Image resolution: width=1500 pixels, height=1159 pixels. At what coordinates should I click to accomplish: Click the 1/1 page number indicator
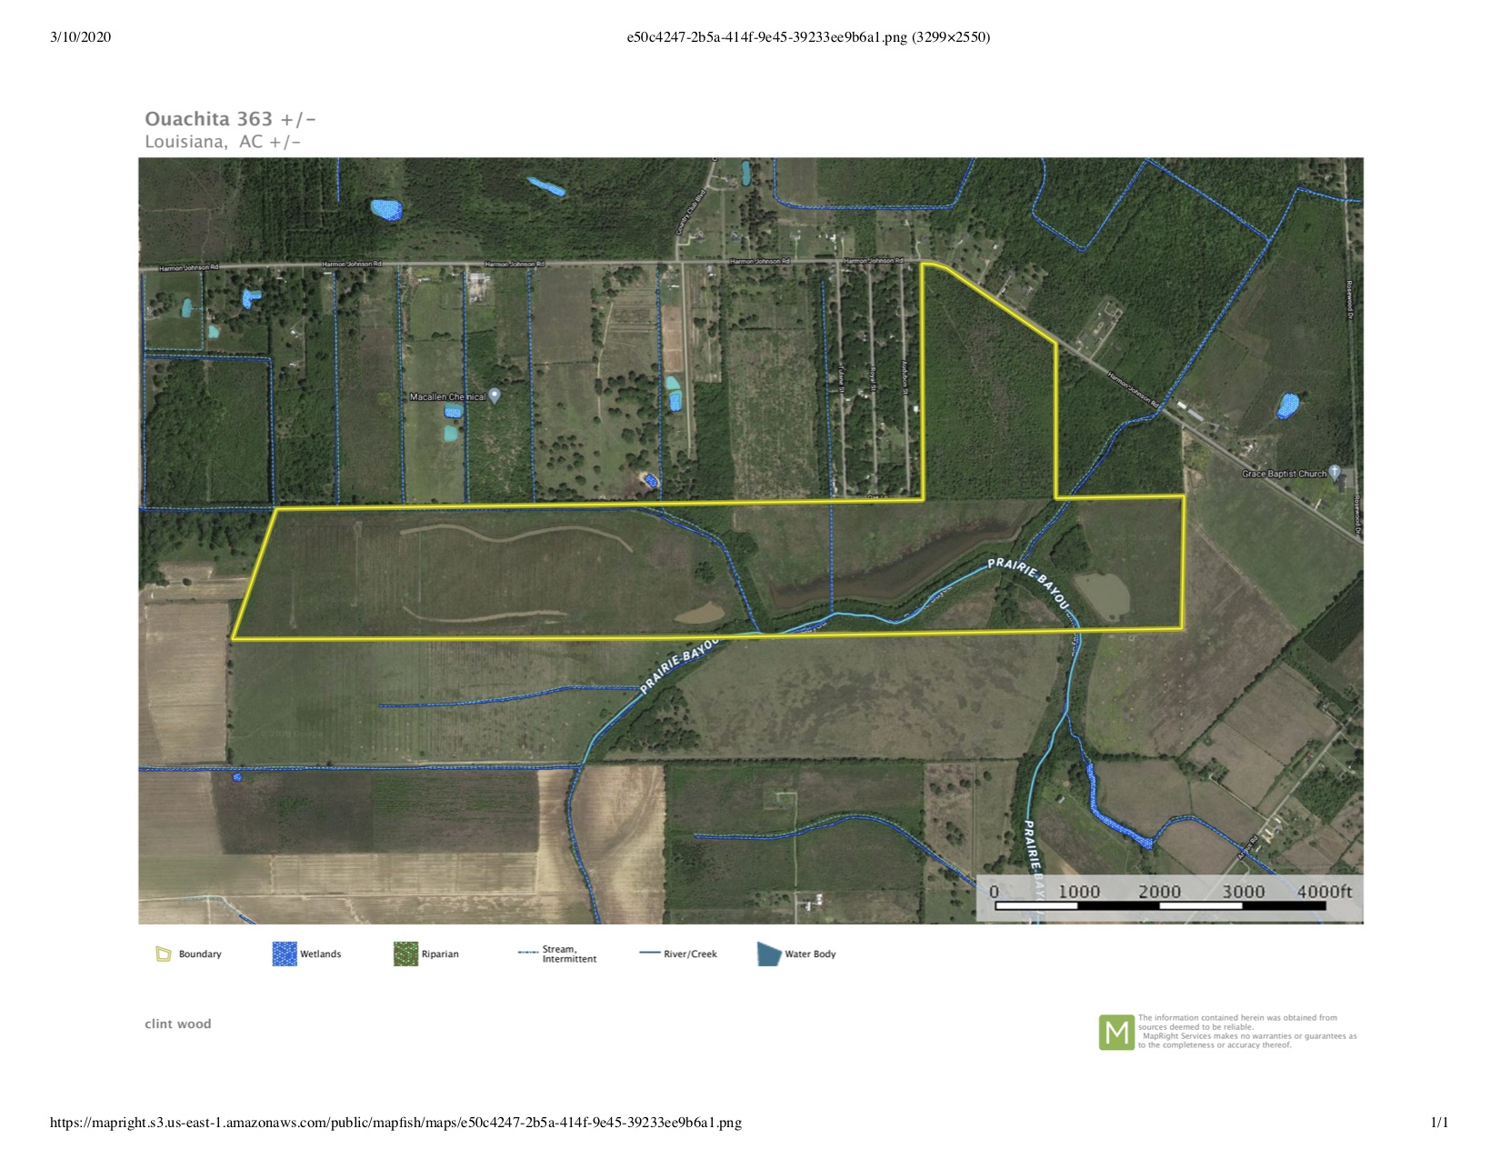(x=1439, y=1123)
